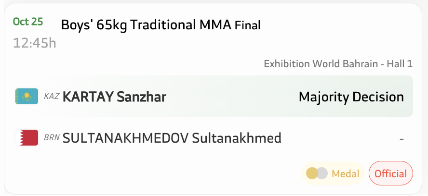Image resolution: width=428 pixels, height=196 pixels.
Task: Click the Kazakhstan flag icon
Action: point(27,97)
